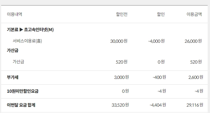Click the 이용내역 column header

[x=15, y=14]
